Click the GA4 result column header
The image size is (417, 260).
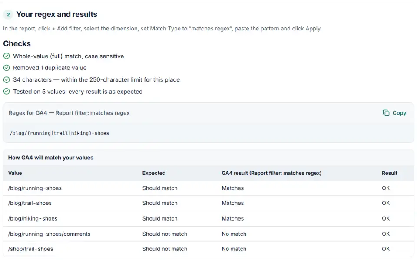point(271,173)
